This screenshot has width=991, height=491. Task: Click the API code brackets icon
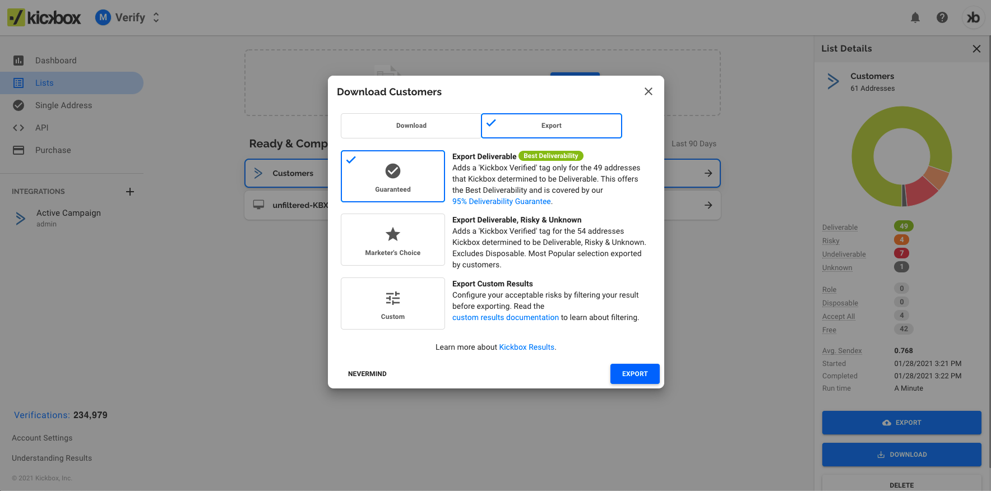18,128
